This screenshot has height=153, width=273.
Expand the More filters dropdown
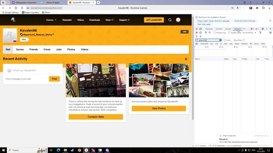(x=239, y=40)
